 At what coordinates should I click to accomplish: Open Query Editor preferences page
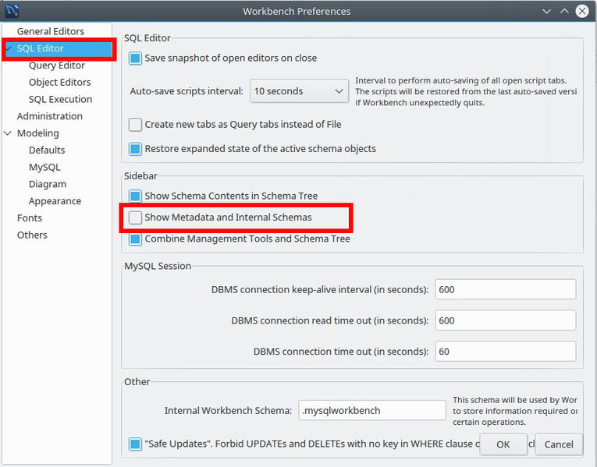click(x=57, y=65)
